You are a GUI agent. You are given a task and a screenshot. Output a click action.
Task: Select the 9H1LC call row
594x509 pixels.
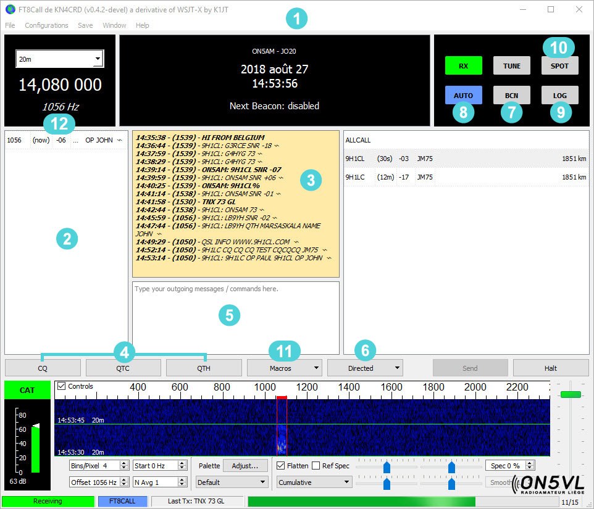click(466, 177)
